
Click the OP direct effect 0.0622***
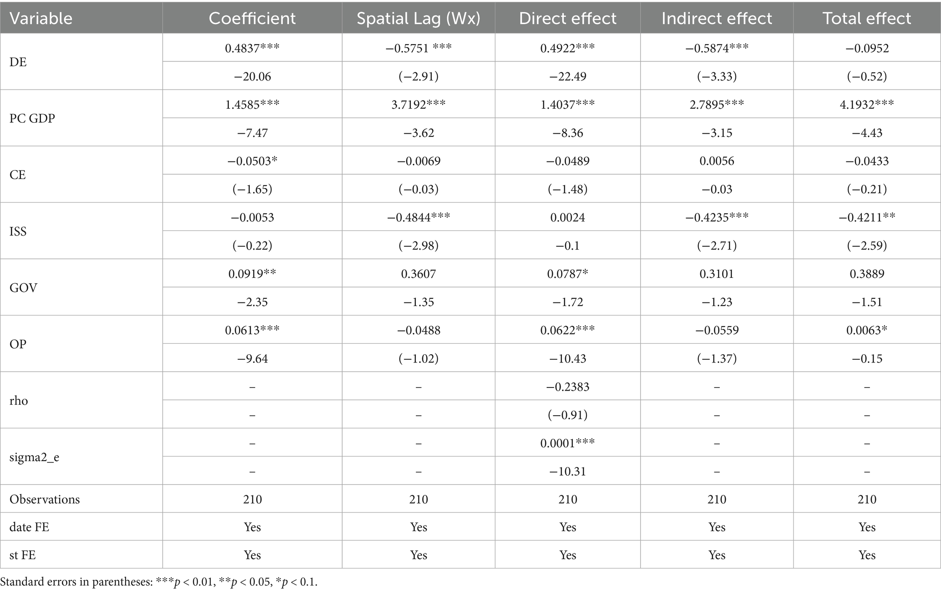pyautogui.click(x=567, y=330)
